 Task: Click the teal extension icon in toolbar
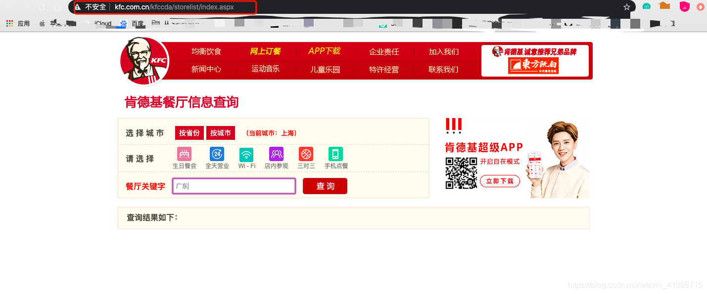646,6
